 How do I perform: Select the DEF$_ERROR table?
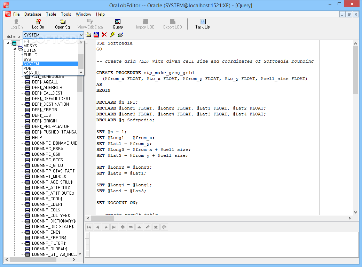coord(44,110)
